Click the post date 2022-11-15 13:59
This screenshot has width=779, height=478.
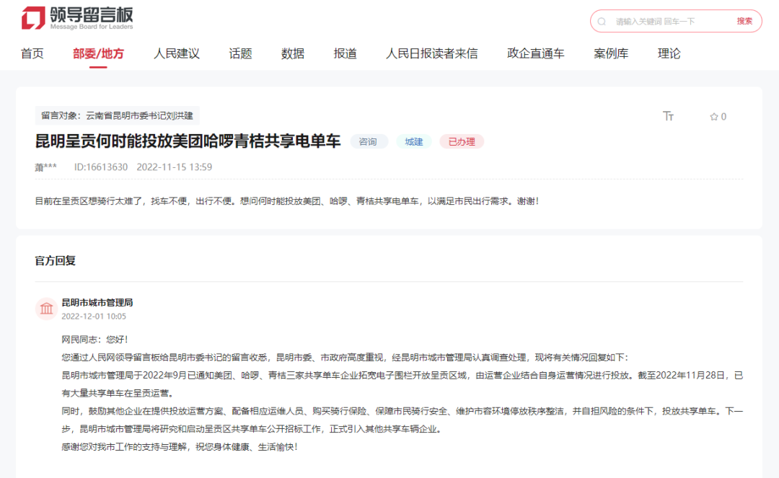tap(175, 167)
